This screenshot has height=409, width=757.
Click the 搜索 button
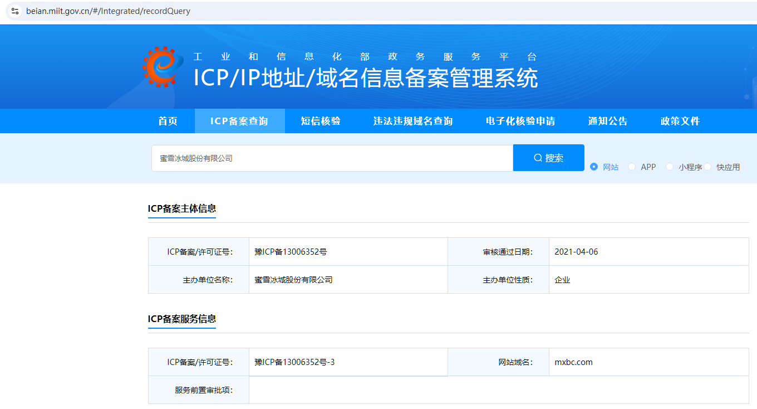click(549, 158)
